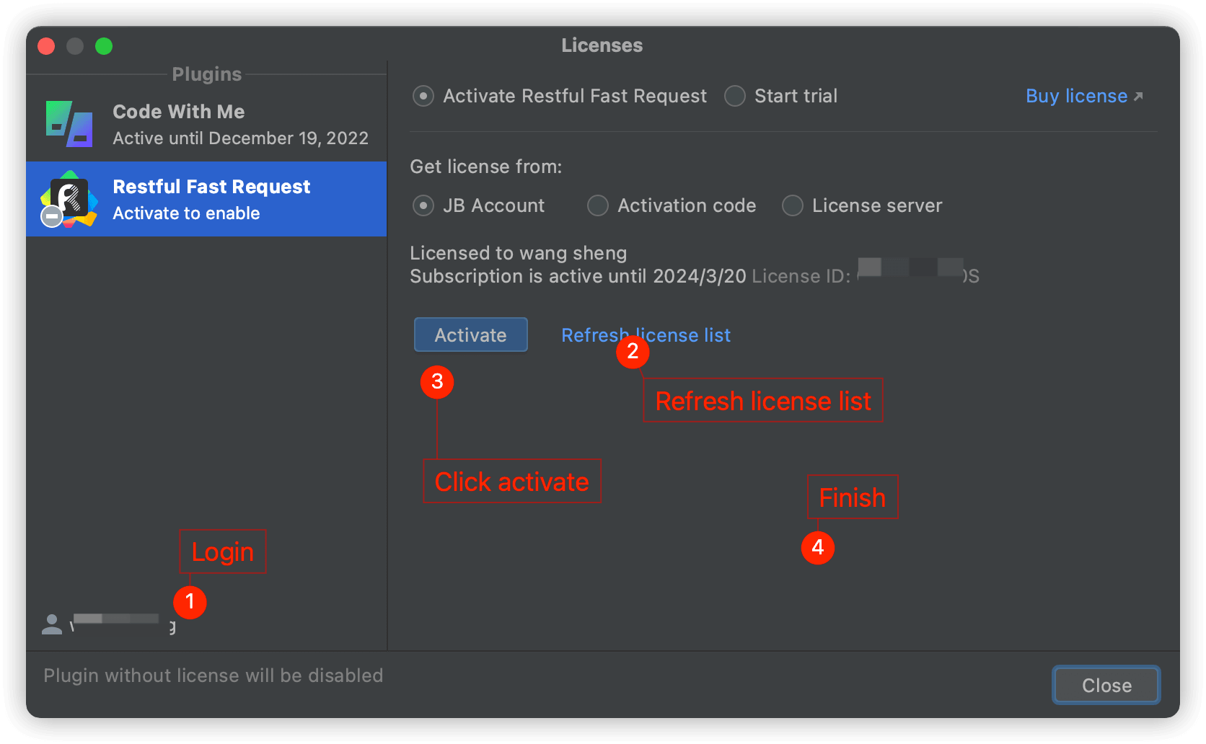The width and height of the screenshot is (1206, 744).
Task: Click the Subscription is active until text
Action: 577,276
